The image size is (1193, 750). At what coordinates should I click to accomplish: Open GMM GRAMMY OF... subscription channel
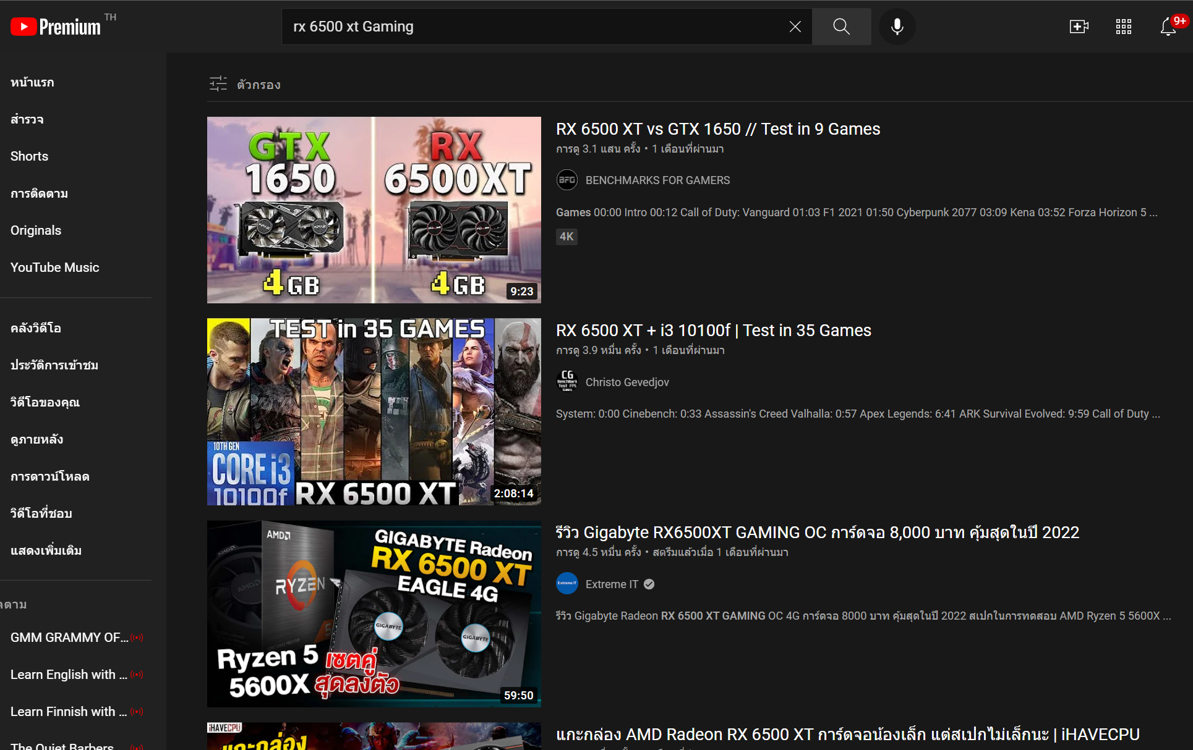coord(69,638)
